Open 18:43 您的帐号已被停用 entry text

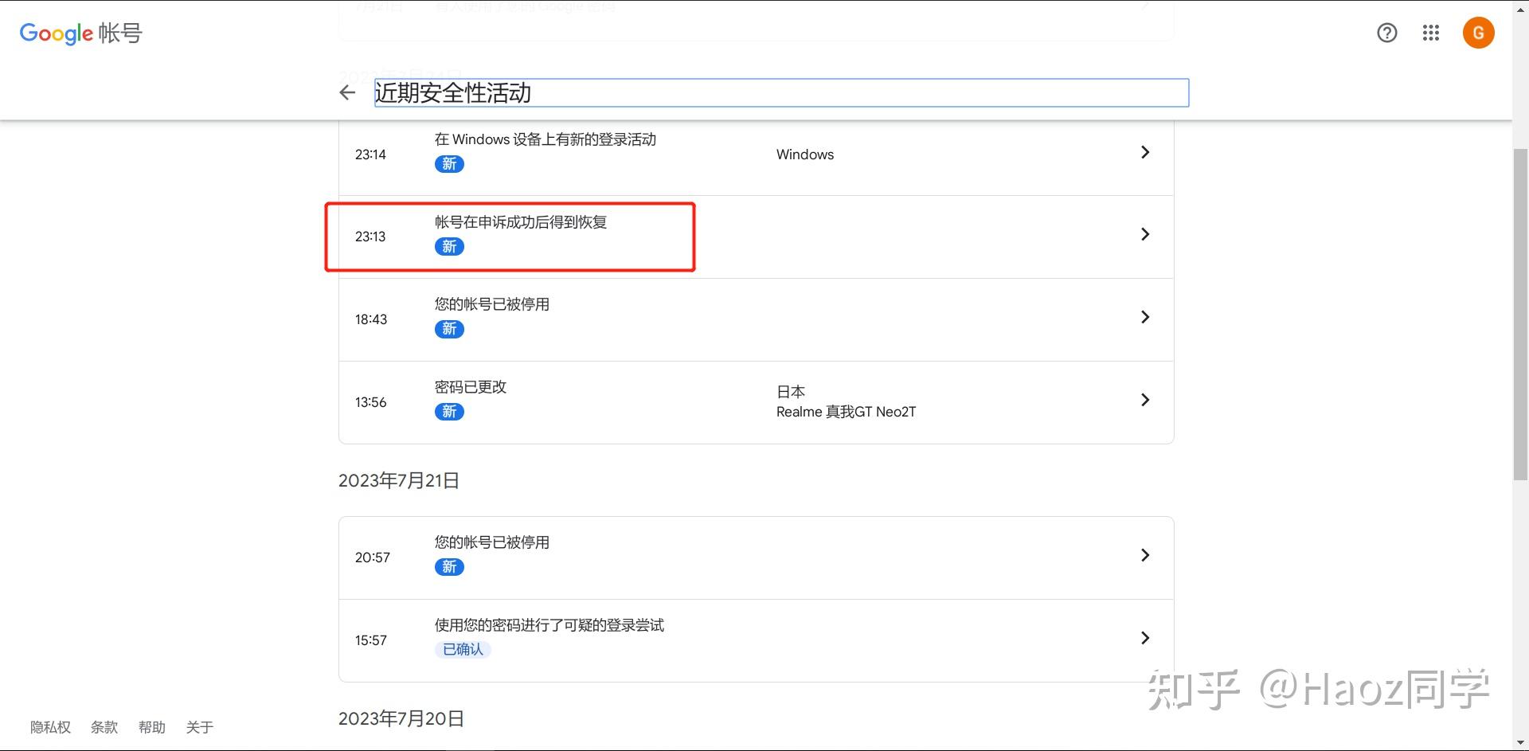click(492, 304)
